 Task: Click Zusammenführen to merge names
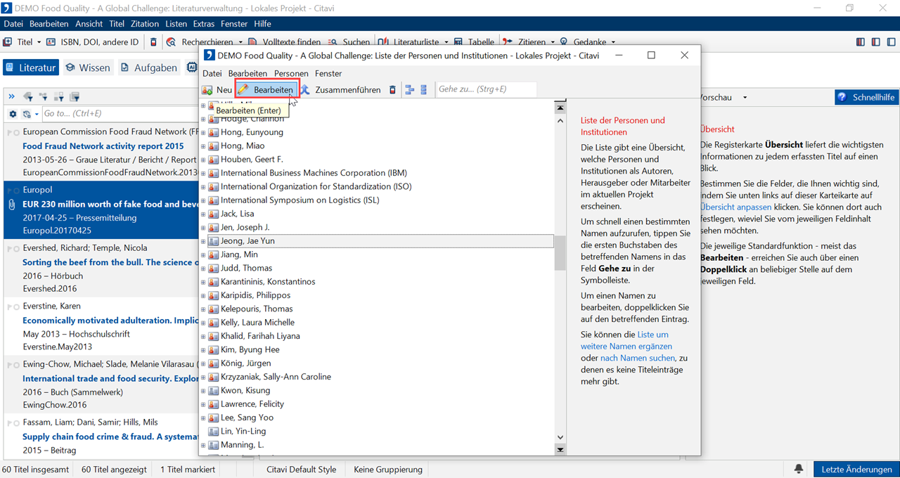pyautogui.click(x=340, y=90)
